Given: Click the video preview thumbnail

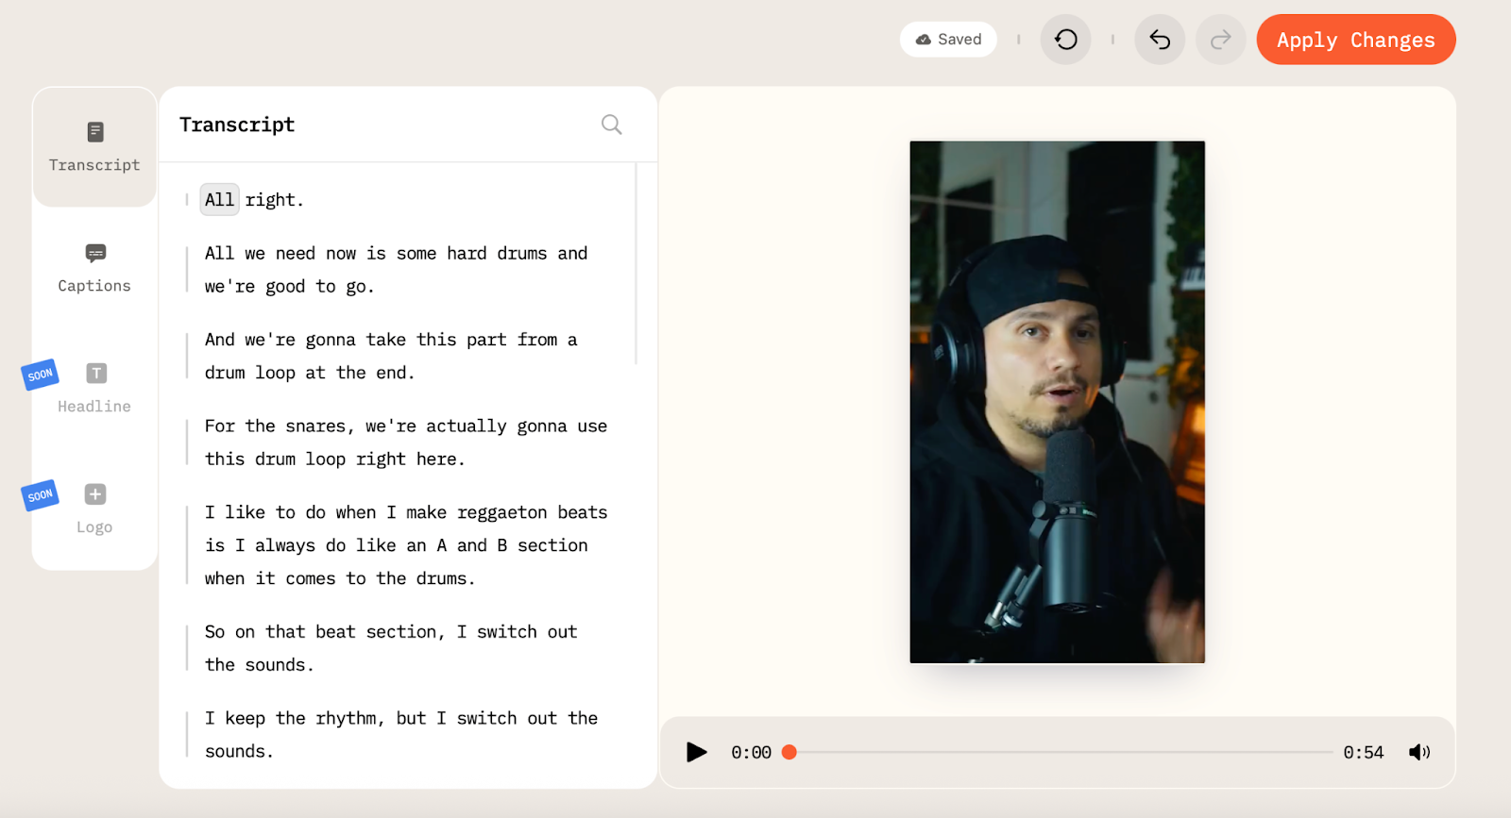Looking at the screenshot, I should click(1057, 402).
